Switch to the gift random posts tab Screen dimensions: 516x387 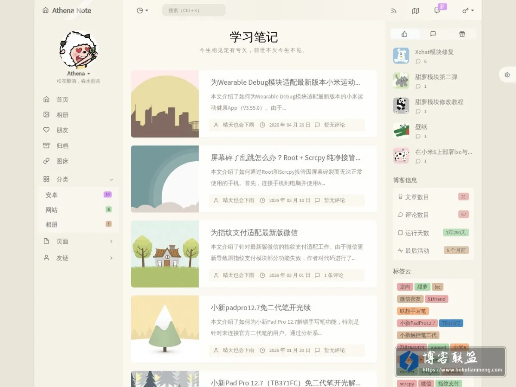click(x=462, y=34)
